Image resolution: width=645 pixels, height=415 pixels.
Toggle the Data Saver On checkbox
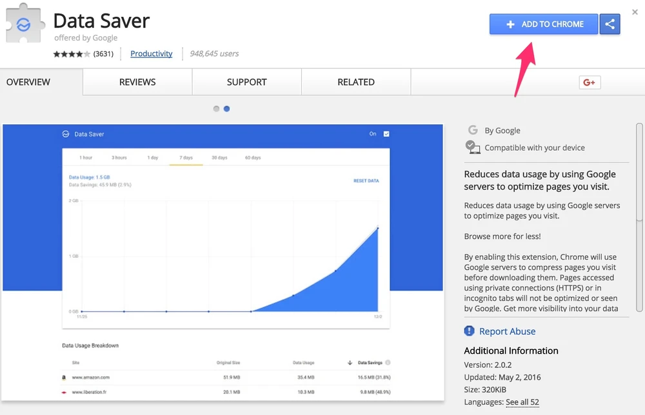(x=386, y=134)
